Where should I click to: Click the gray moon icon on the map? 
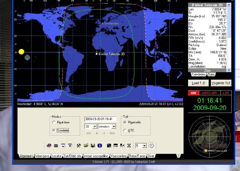tap(27, 57)
